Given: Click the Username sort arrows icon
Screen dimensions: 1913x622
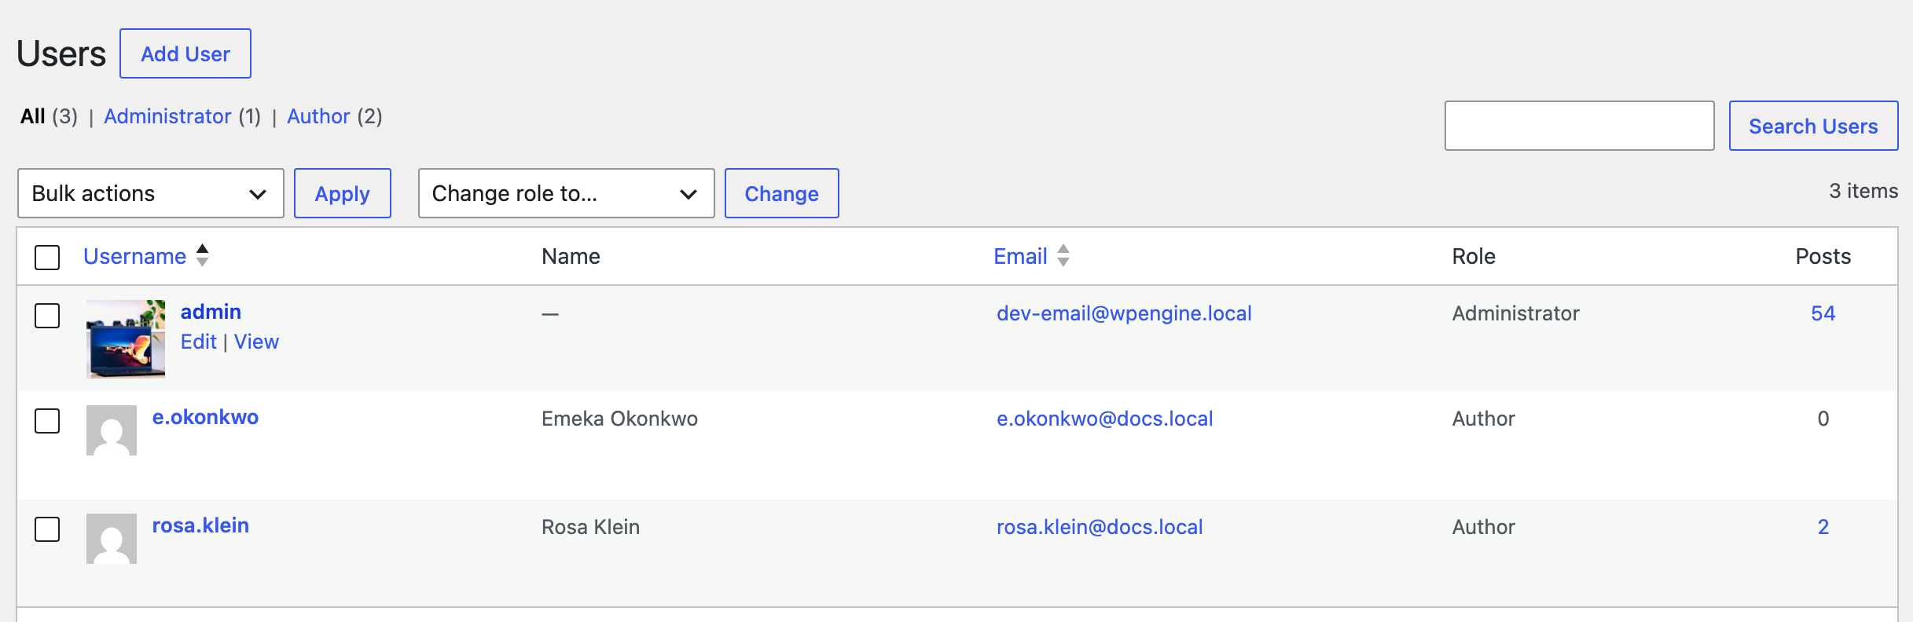Looking at the screenshot, I should coord(202,255).
